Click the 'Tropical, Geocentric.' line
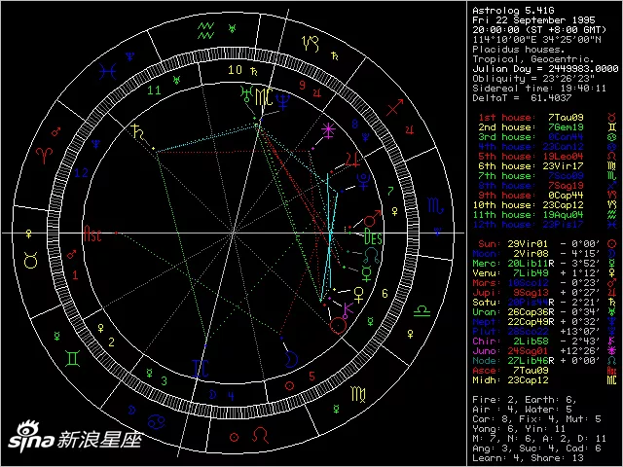This screenshot has height=467, width=623. [x=533, y=59]
